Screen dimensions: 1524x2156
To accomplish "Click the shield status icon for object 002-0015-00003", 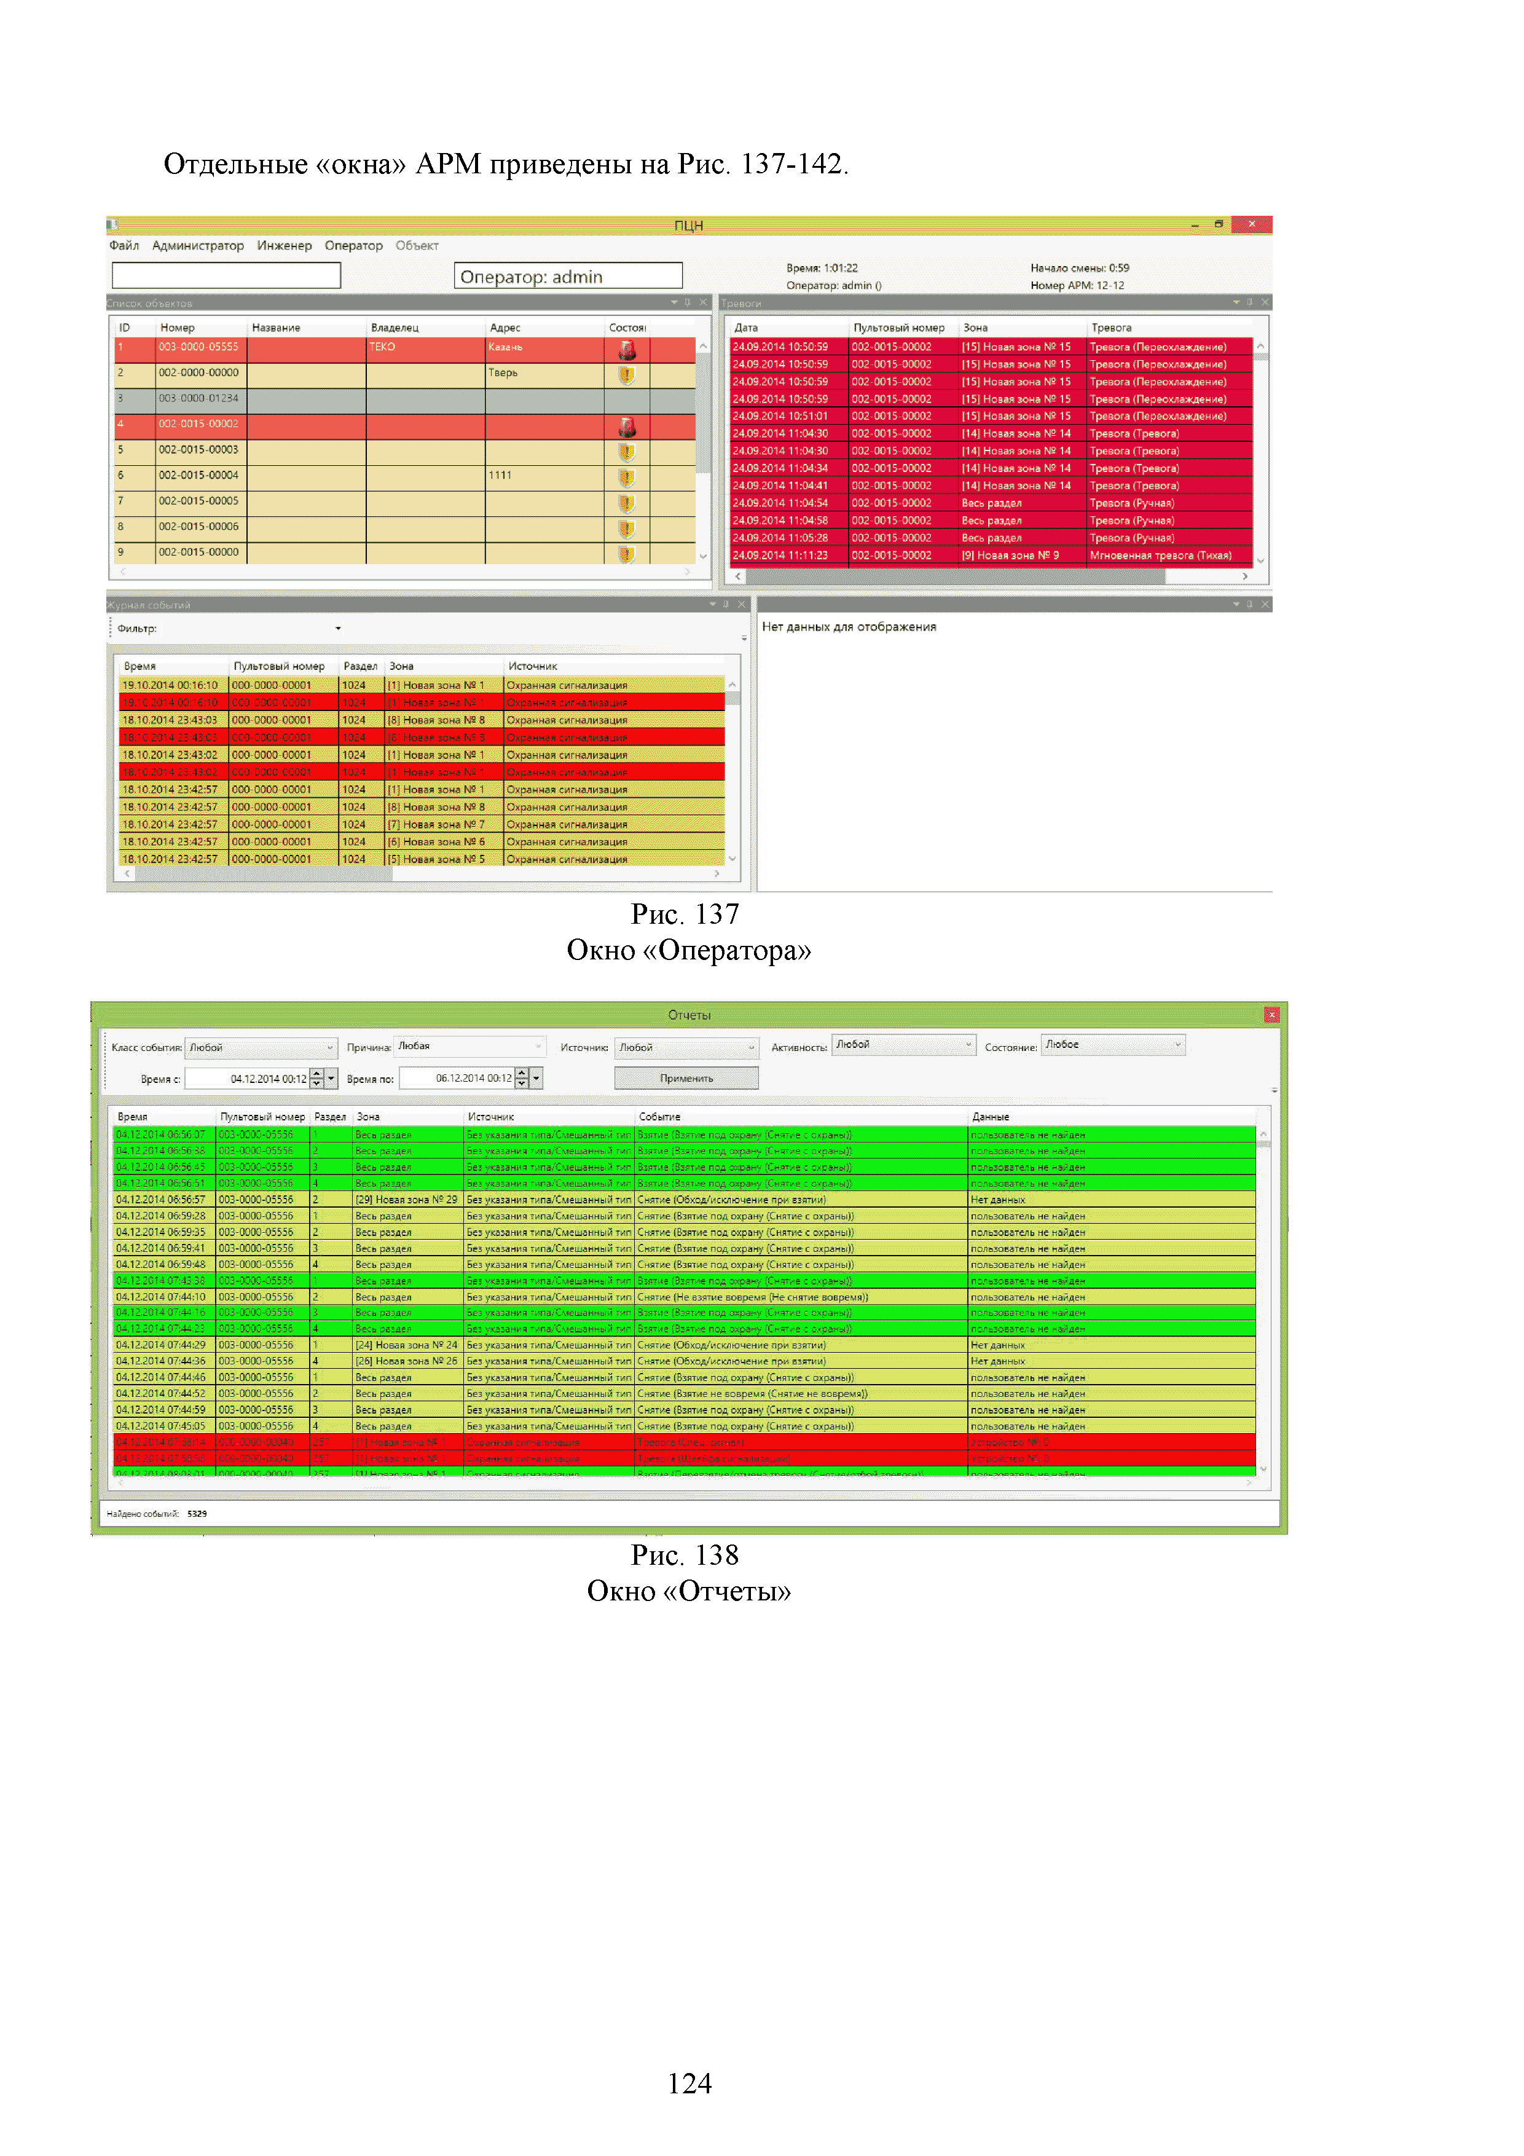I will (x=626, y=452).
